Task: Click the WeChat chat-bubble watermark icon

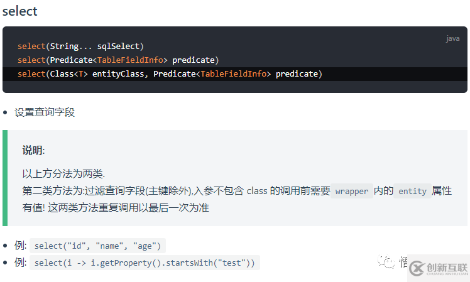Action: (387, 262)
